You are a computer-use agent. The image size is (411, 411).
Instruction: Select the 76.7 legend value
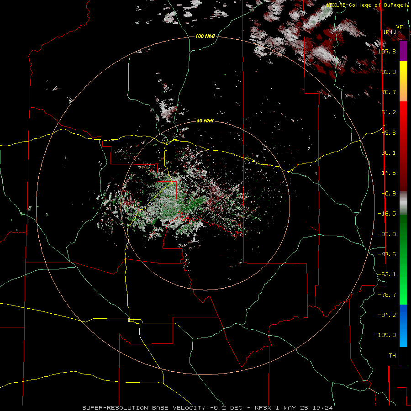389,92
